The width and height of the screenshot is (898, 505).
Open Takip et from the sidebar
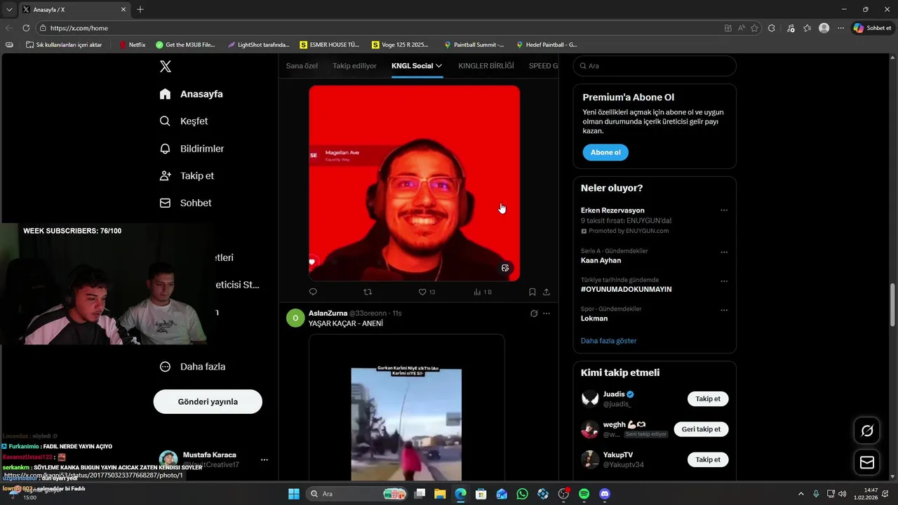pyautogui.click(x=187, y=176)
